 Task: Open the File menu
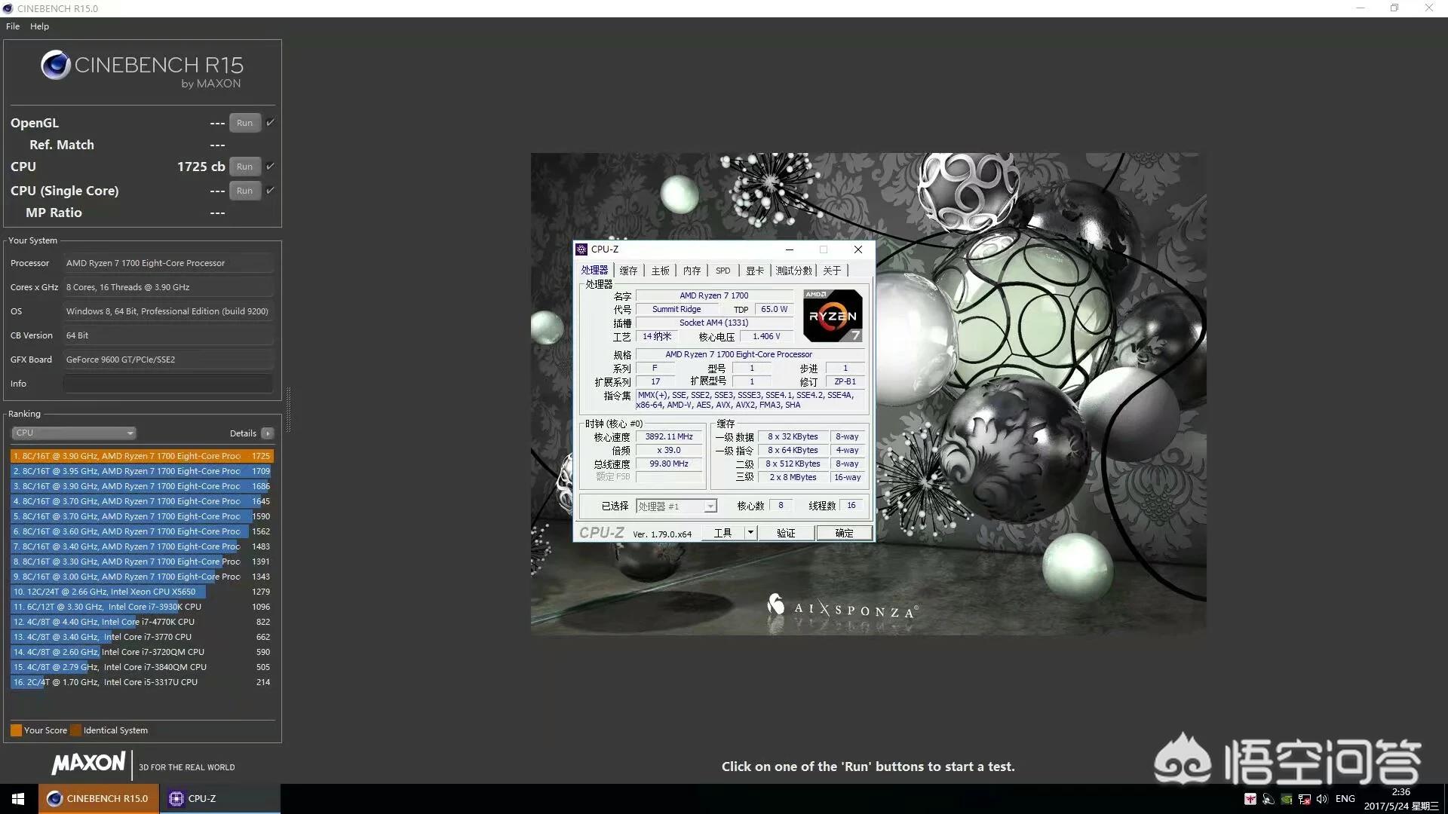point(13,26)
